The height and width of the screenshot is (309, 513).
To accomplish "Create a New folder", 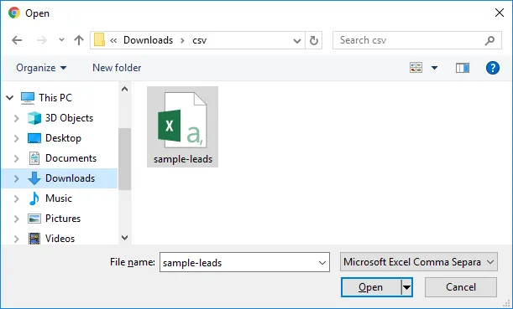I will pos(117,68).
